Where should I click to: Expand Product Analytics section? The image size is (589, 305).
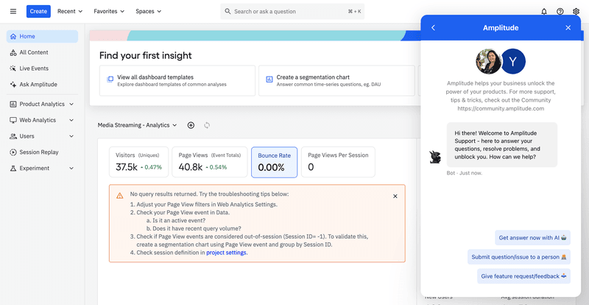tap(42, 104)
